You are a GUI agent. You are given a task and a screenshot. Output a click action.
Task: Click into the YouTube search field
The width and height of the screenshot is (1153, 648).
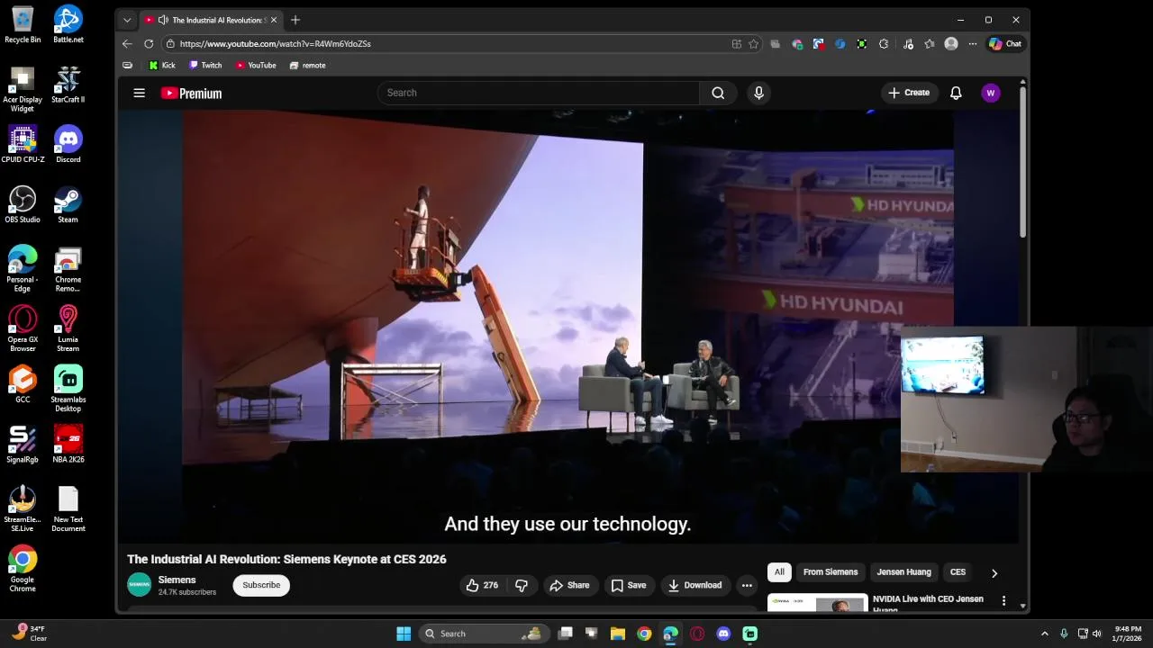tap(539, 93)
